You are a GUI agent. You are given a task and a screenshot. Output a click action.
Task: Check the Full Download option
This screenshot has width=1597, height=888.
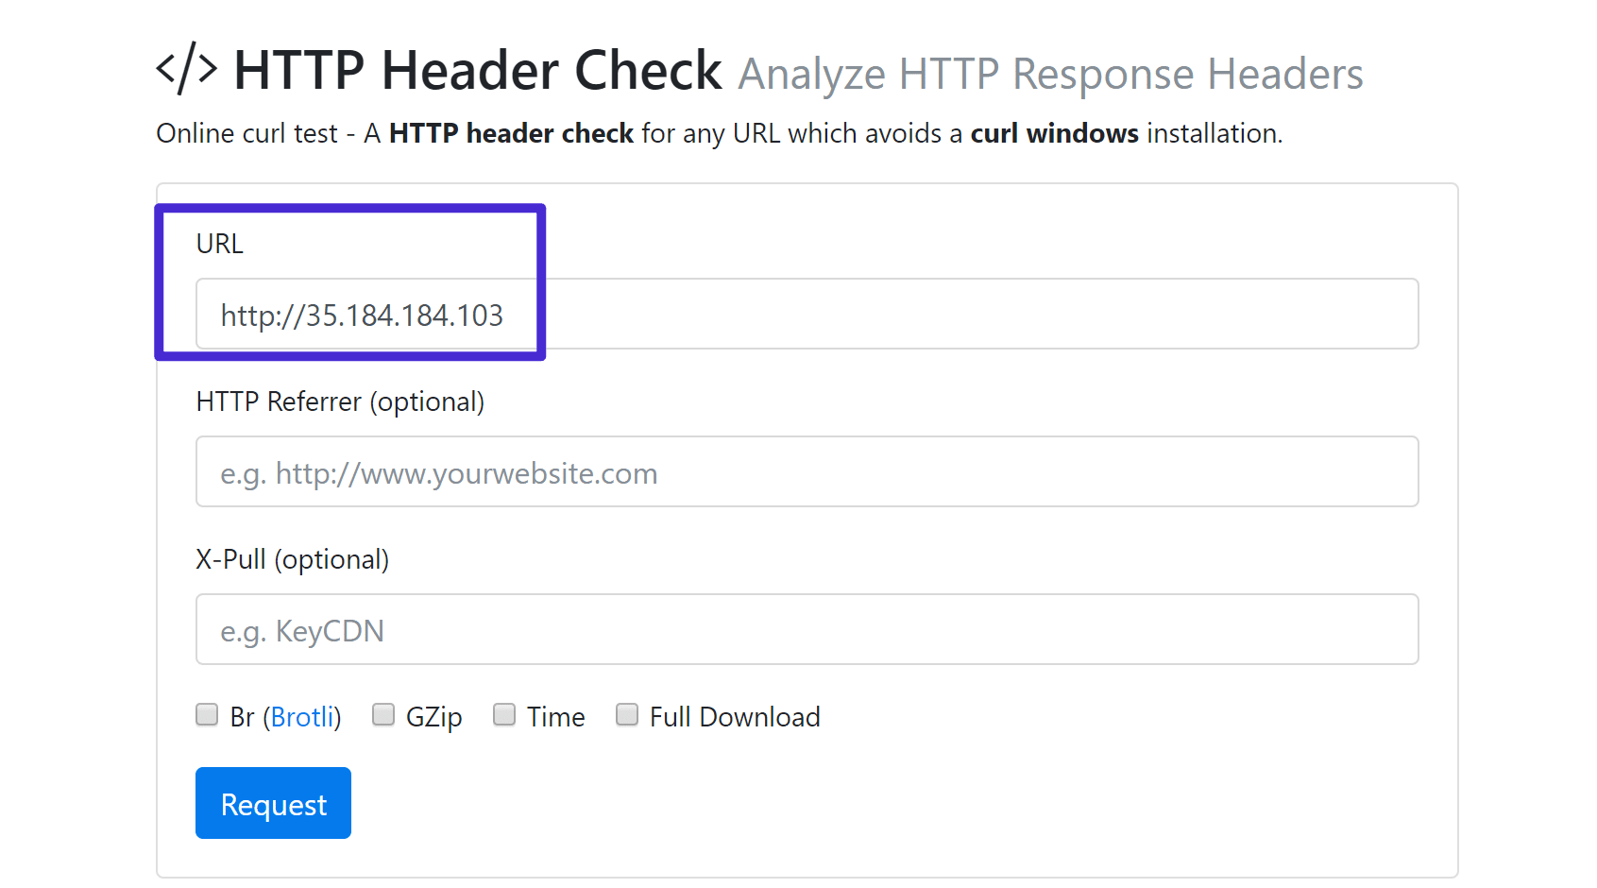point(627,715)
